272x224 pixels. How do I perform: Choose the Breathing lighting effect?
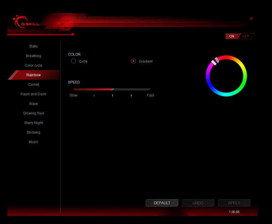[x=33, y=56]
